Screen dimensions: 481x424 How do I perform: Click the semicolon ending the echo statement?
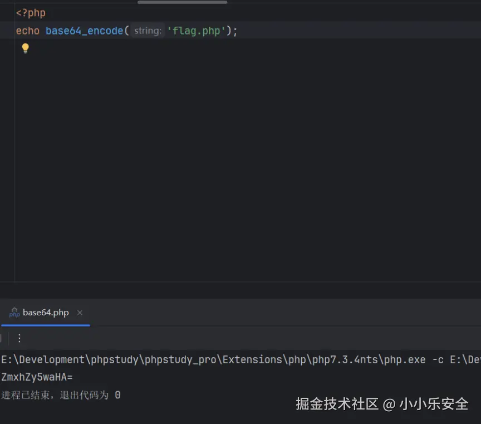coord(235,31)
